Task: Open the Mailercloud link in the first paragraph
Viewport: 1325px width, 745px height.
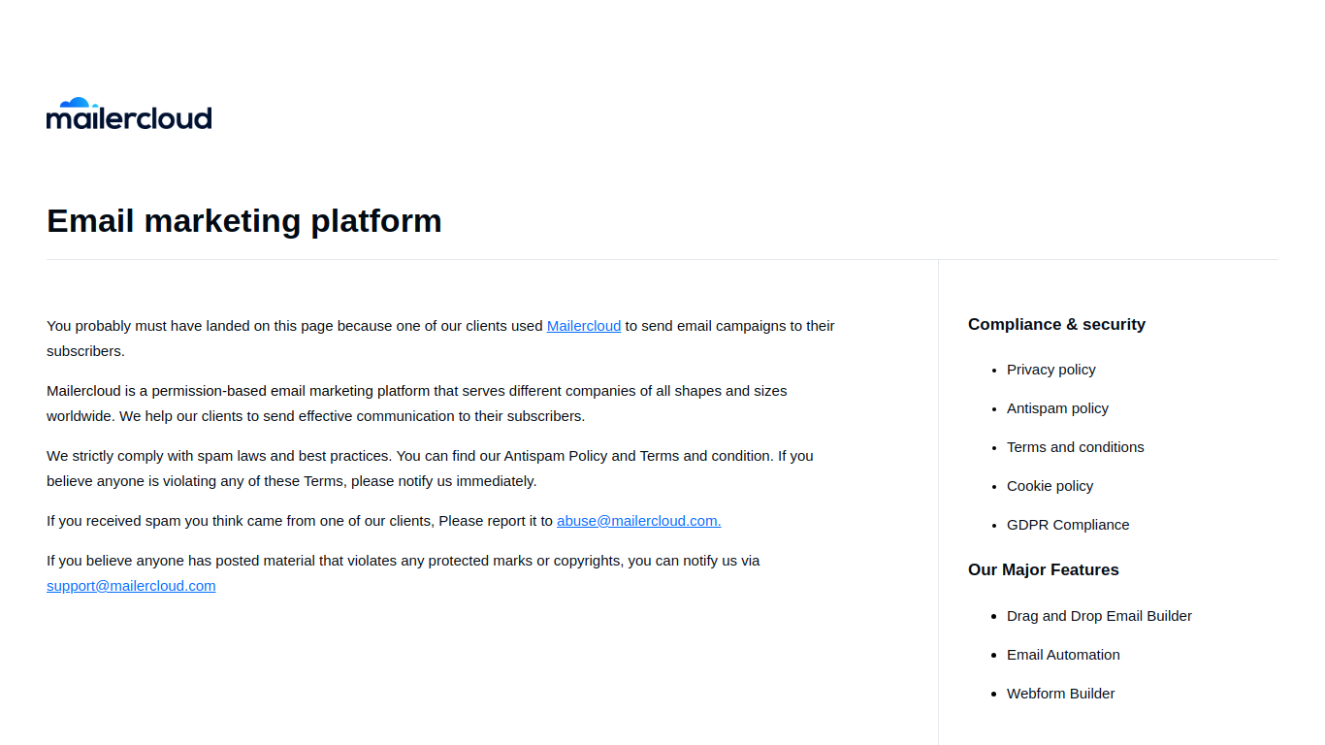Action: 584,326
